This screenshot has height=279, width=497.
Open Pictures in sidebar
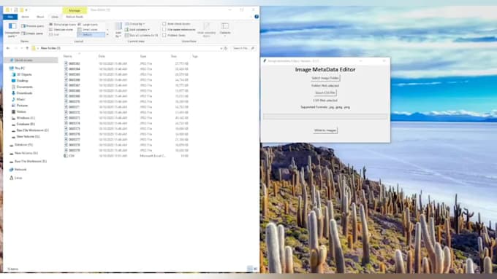pos(20,105)
